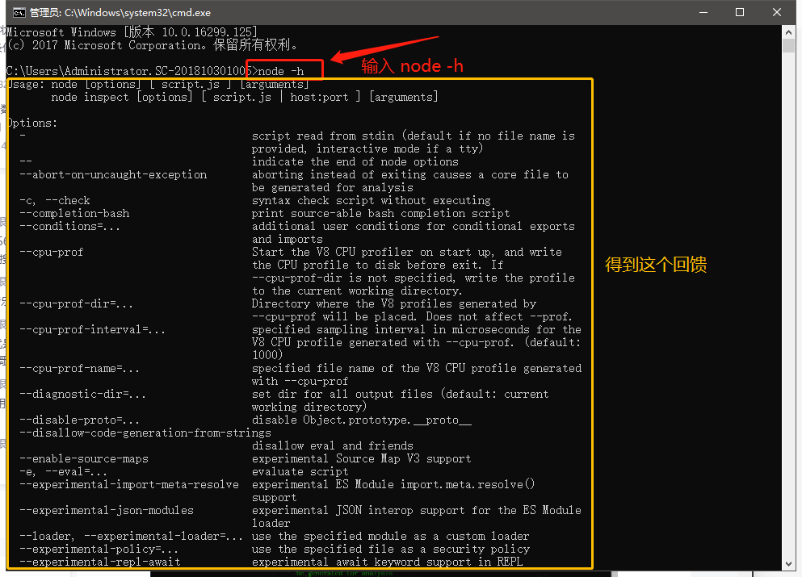Click 'disable Object.prototype.__proto__' description
The image size is (802, 577).
362,420
